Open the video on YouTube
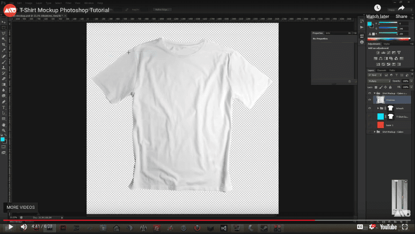This screenshot has height=234, width=415. click(388, 227)
